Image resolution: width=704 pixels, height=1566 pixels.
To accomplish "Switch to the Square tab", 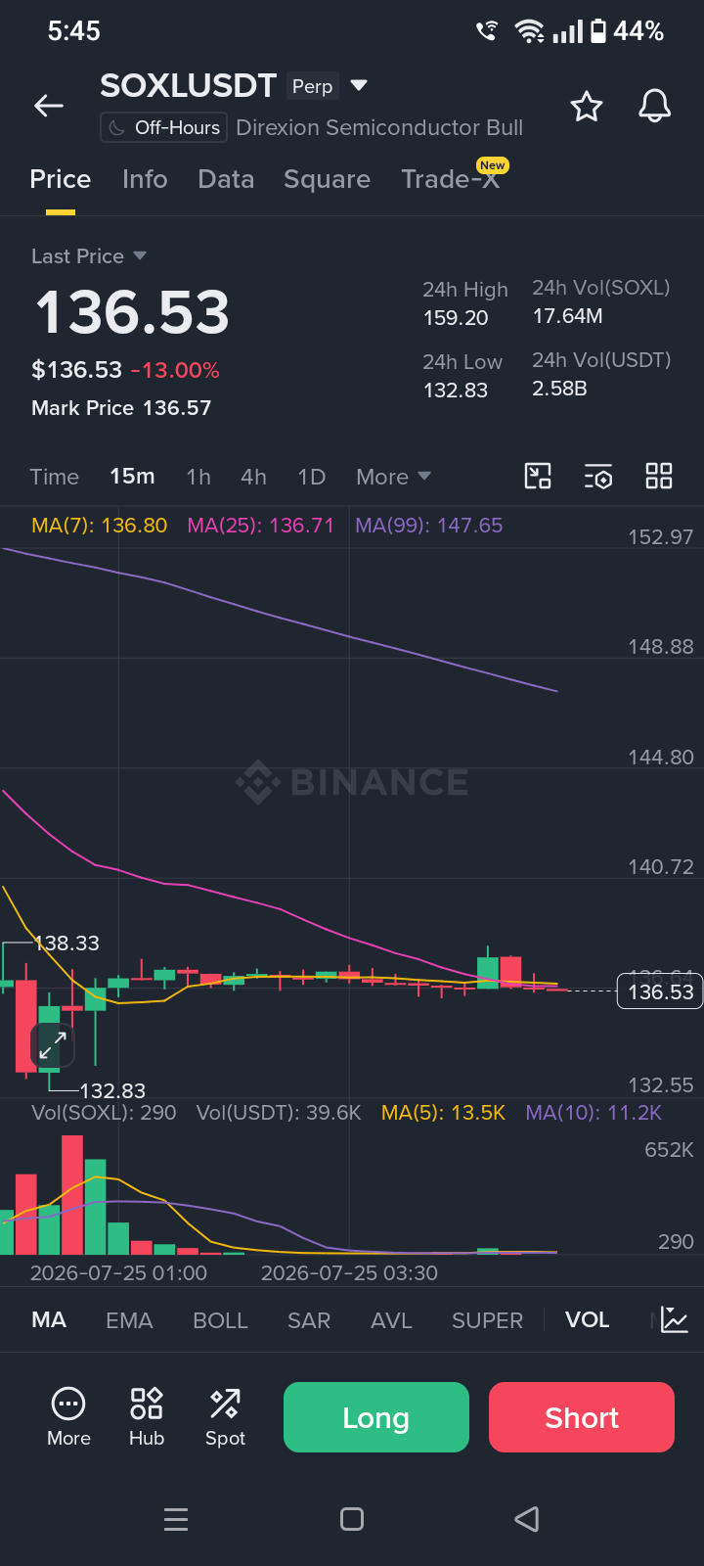I will (x=328, y=179).
